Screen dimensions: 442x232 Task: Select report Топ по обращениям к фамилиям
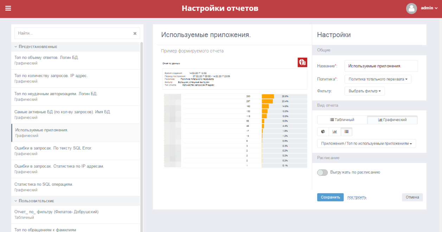76,228
